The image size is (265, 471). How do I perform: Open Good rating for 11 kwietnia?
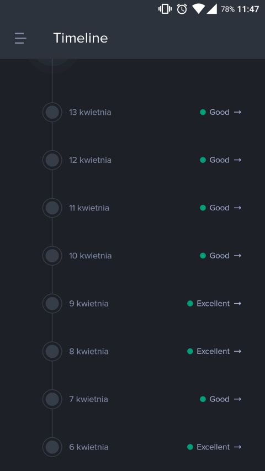(x=219, y=208)
